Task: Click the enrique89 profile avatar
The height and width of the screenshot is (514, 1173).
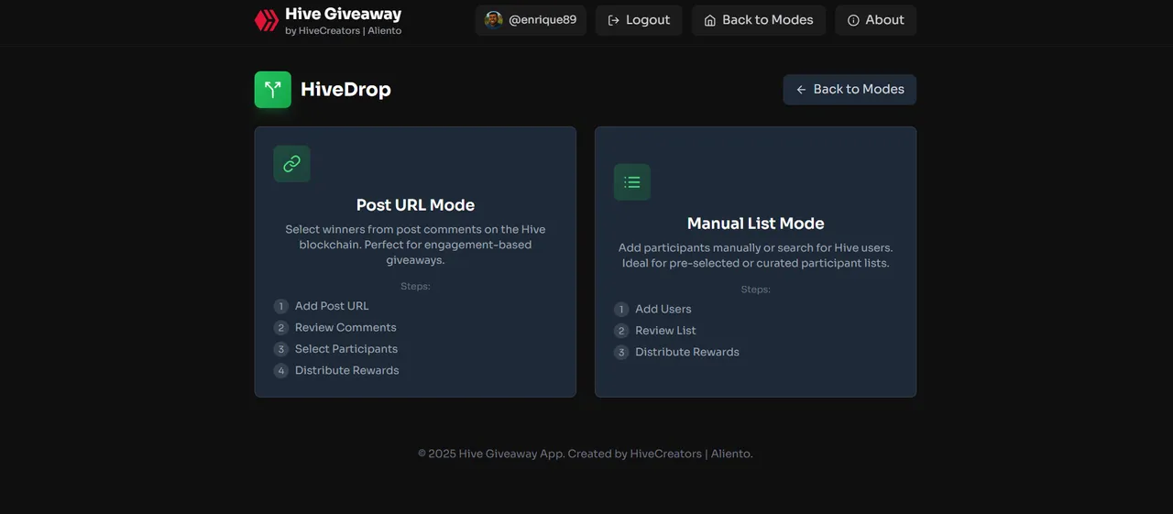Action: 493,20
